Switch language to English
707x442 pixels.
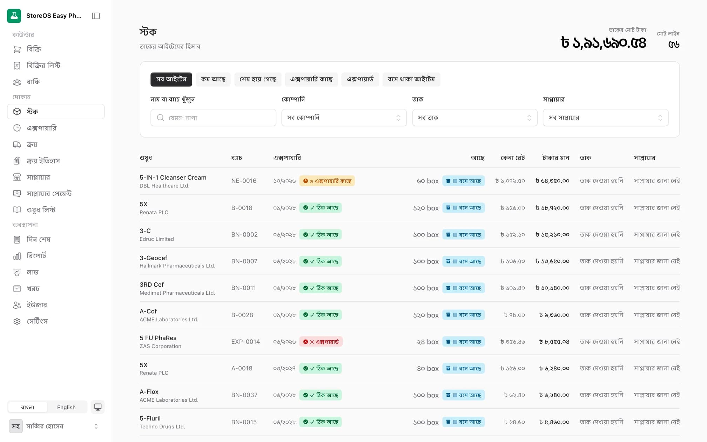(x=66, y=407)
